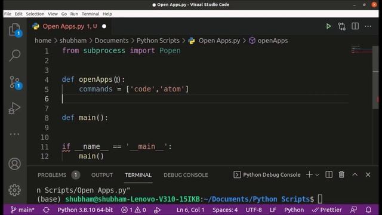Open the Accounts menu icon
Screen dimensions: 382x215
(14, 164)
